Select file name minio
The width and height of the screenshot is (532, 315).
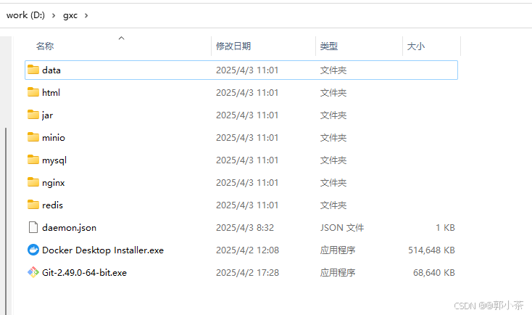pos(54,138)
